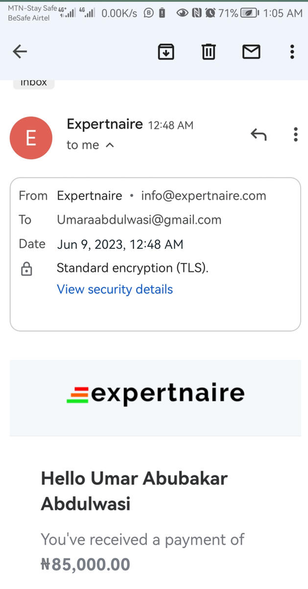Open message options three-dot menu
Image resolution: width=308 pixels, height=589 pixels.
pos(295,134)
